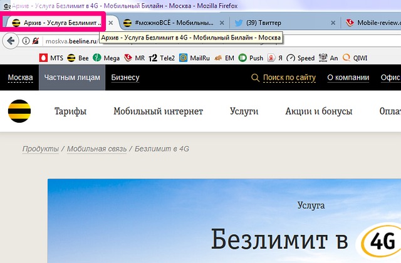The image size is (401, 263).
Task: Open the Оплата menu item
Action: point(390,111)
